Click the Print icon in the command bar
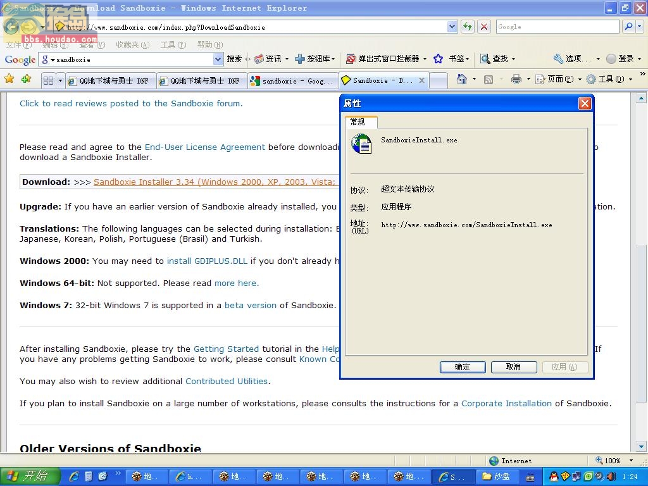Image resolution: width=648 pixels, height=486 pixels. (516, 79)
